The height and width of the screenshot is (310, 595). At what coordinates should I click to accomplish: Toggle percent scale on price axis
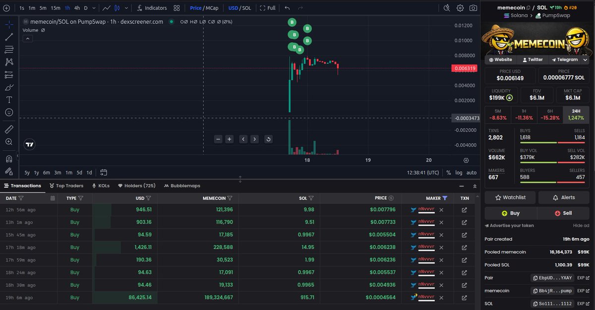448,172
